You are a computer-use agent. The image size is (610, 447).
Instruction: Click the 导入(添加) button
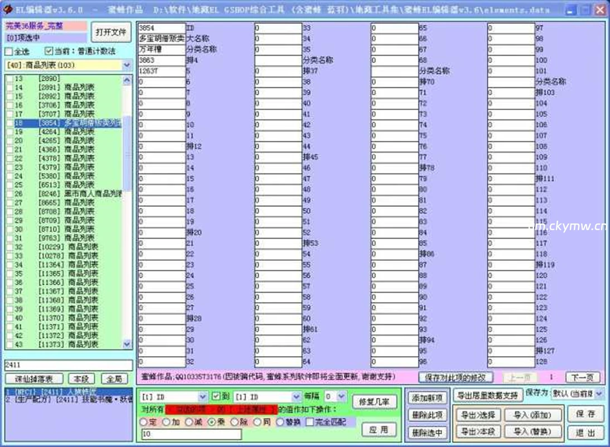[532, 415]
